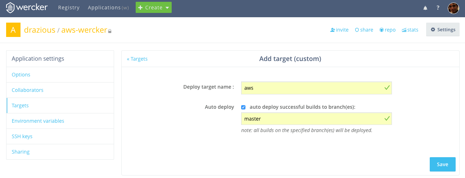
Task: Click note about specified branches
Action: (x=307, y=131)
